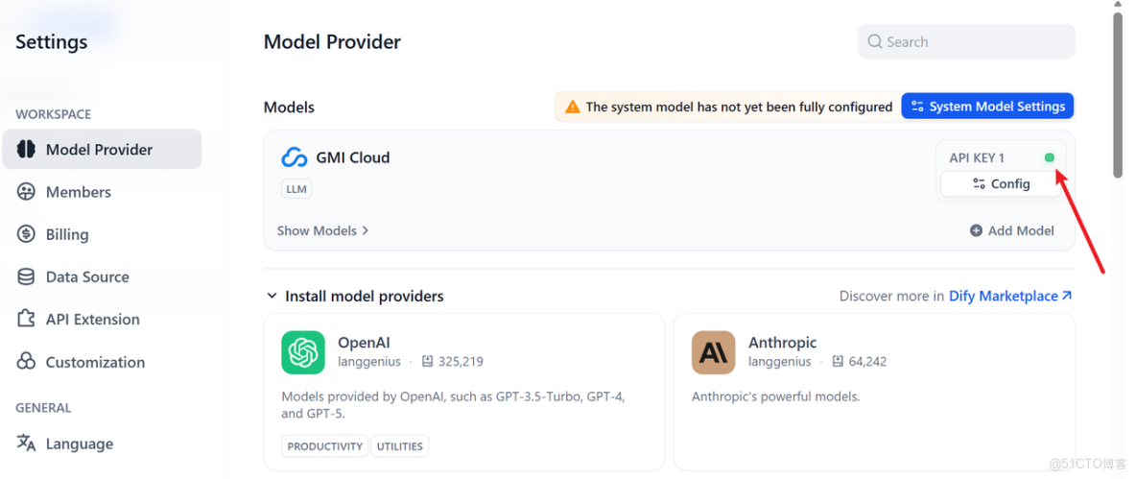Click the UTILITIES tag on OpenAI card
This screenshot has width=1136, height=479.
pos(400,446)
